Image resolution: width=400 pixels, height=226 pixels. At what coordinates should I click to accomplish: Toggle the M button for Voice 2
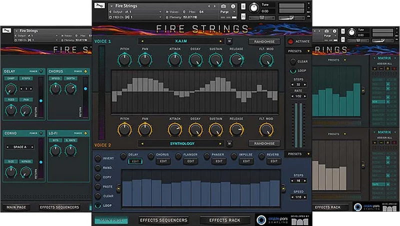[229, 143]
